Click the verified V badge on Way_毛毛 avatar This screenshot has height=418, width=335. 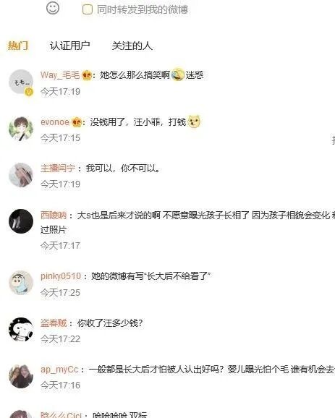29,92
